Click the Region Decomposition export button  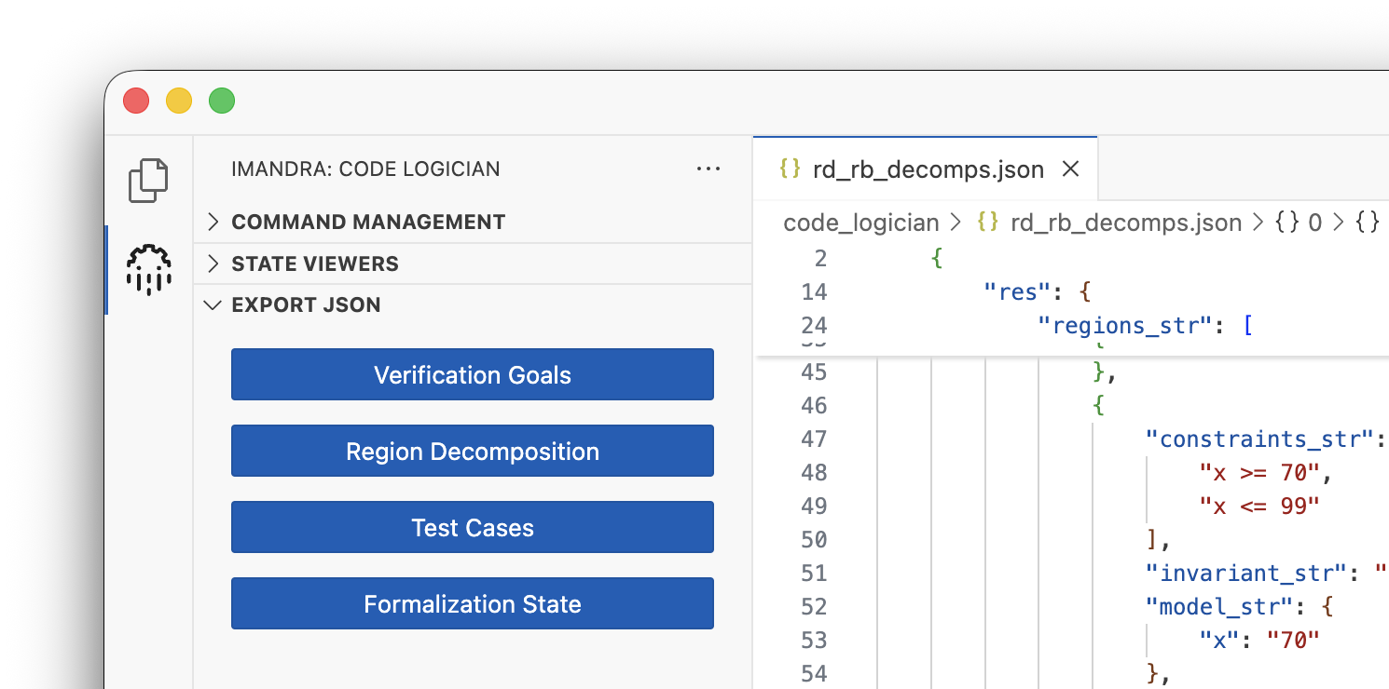pos(472,451)
